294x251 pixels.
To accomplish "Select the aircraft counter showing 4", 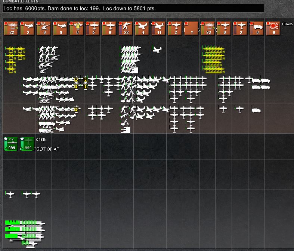I will (x=142, y=28).
